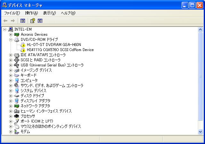Minimize the デバイス マネージャ window
205x144 pixels.
tap(185, 5)
